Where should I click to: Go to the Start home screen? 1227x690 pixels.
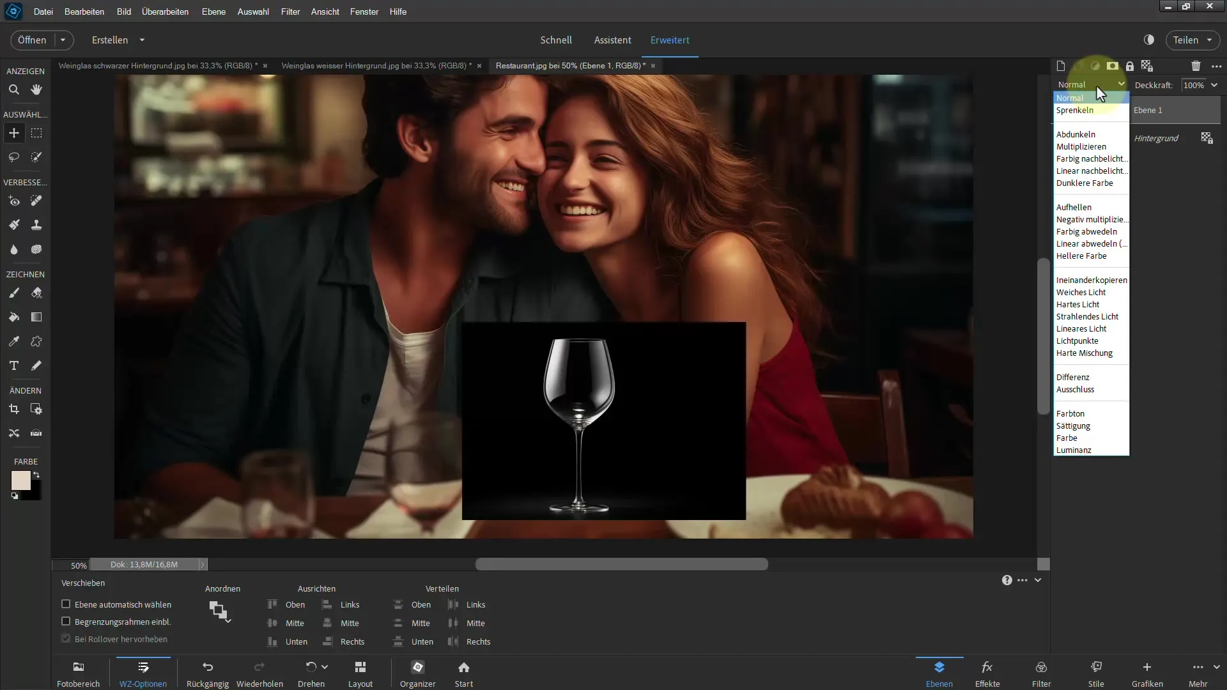point(464,674)
